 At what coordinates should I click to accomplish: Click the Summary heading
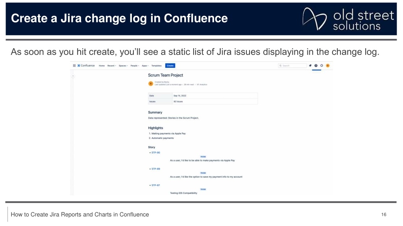[155, 112]
